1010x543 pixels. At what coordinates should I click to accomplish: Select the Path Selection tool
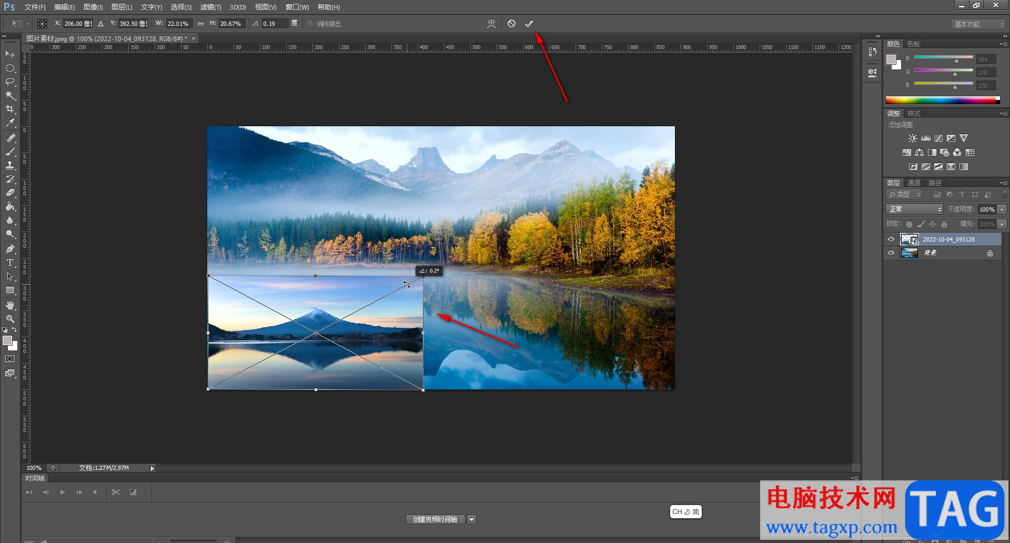click(x=10, y=276)
